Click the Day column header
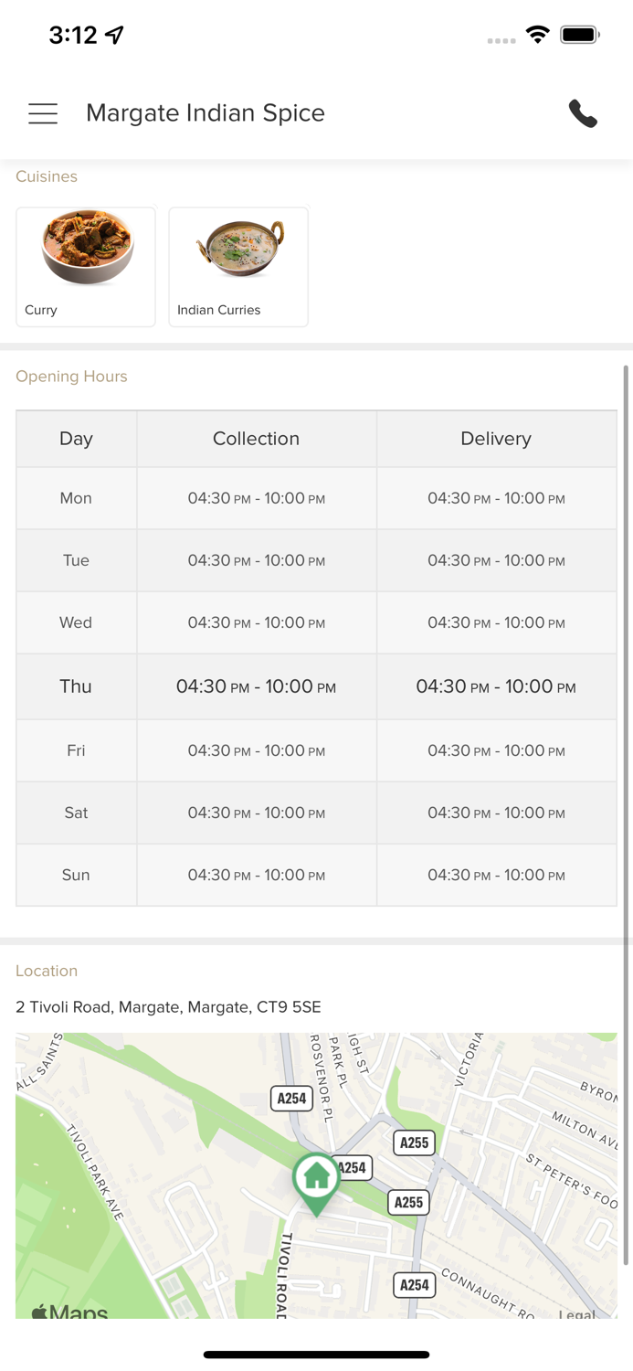Viewport: 633px width, 1371px height. 76,439
